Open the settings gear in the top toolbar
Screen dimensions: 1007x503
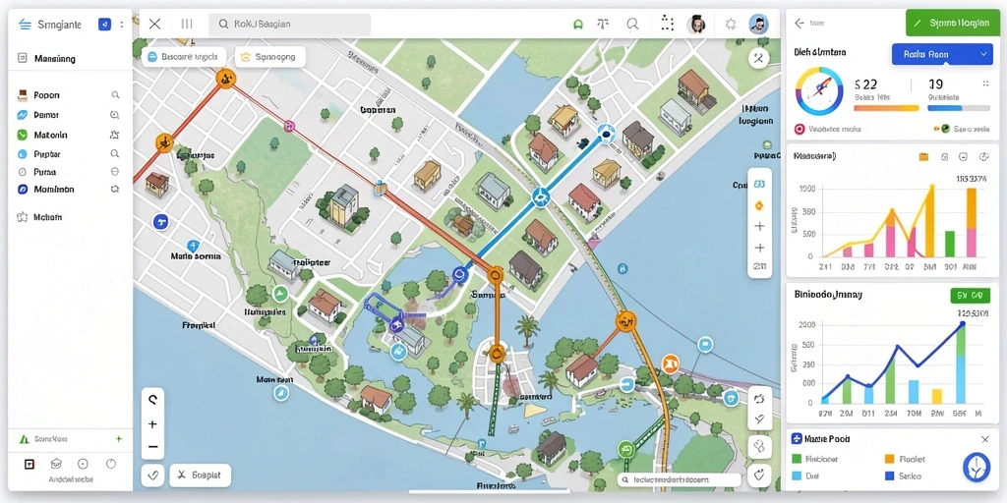[731, 25]
